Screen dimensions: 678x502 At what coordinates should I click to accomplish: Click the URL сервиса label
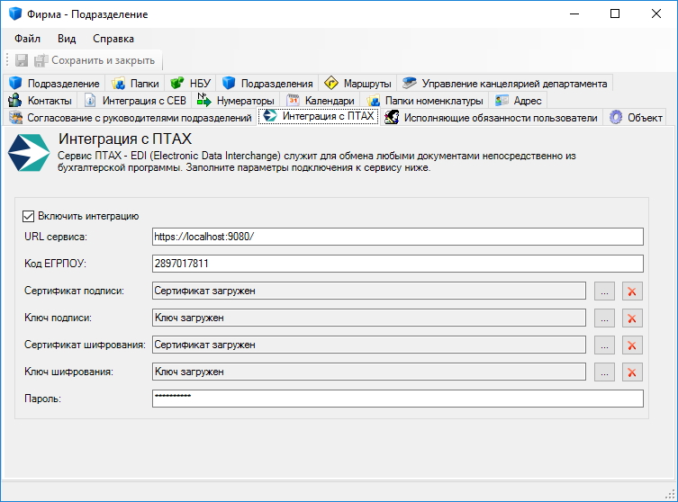tap(56, 237)
